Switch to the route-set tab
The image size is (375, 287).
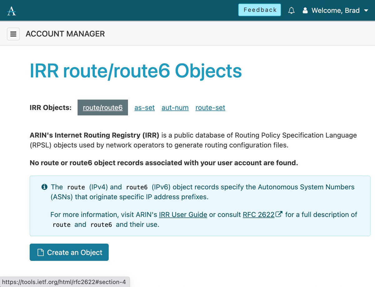pos(210,108)
